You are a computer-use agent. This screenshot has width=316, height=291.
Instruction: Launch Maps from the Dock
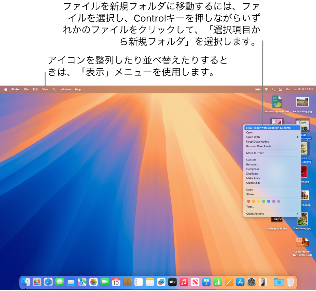(x=82, y=282)
